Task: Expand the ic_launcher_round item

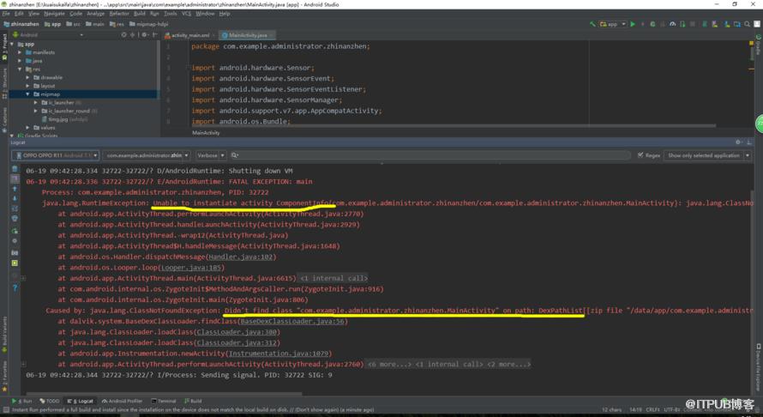Action: 35,111
